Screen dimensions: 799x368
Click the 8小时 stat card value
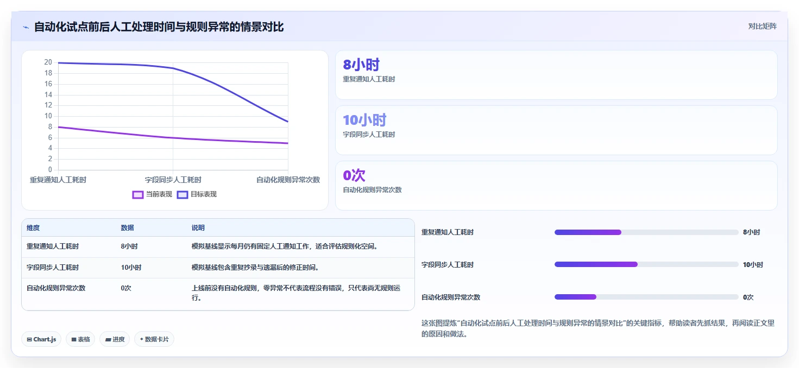[361, 65]
